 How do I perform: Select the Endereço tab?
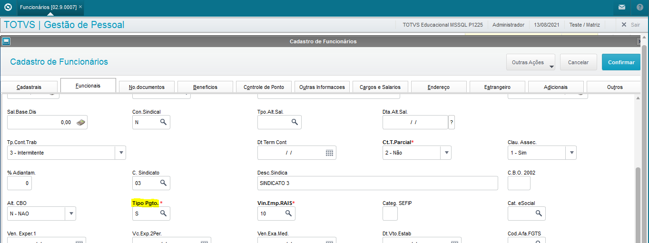(439, 87)
